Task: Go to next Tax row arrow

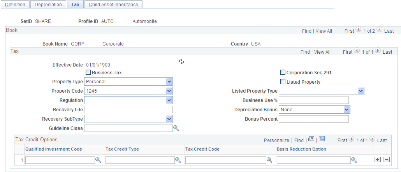Action: (378, 51)
